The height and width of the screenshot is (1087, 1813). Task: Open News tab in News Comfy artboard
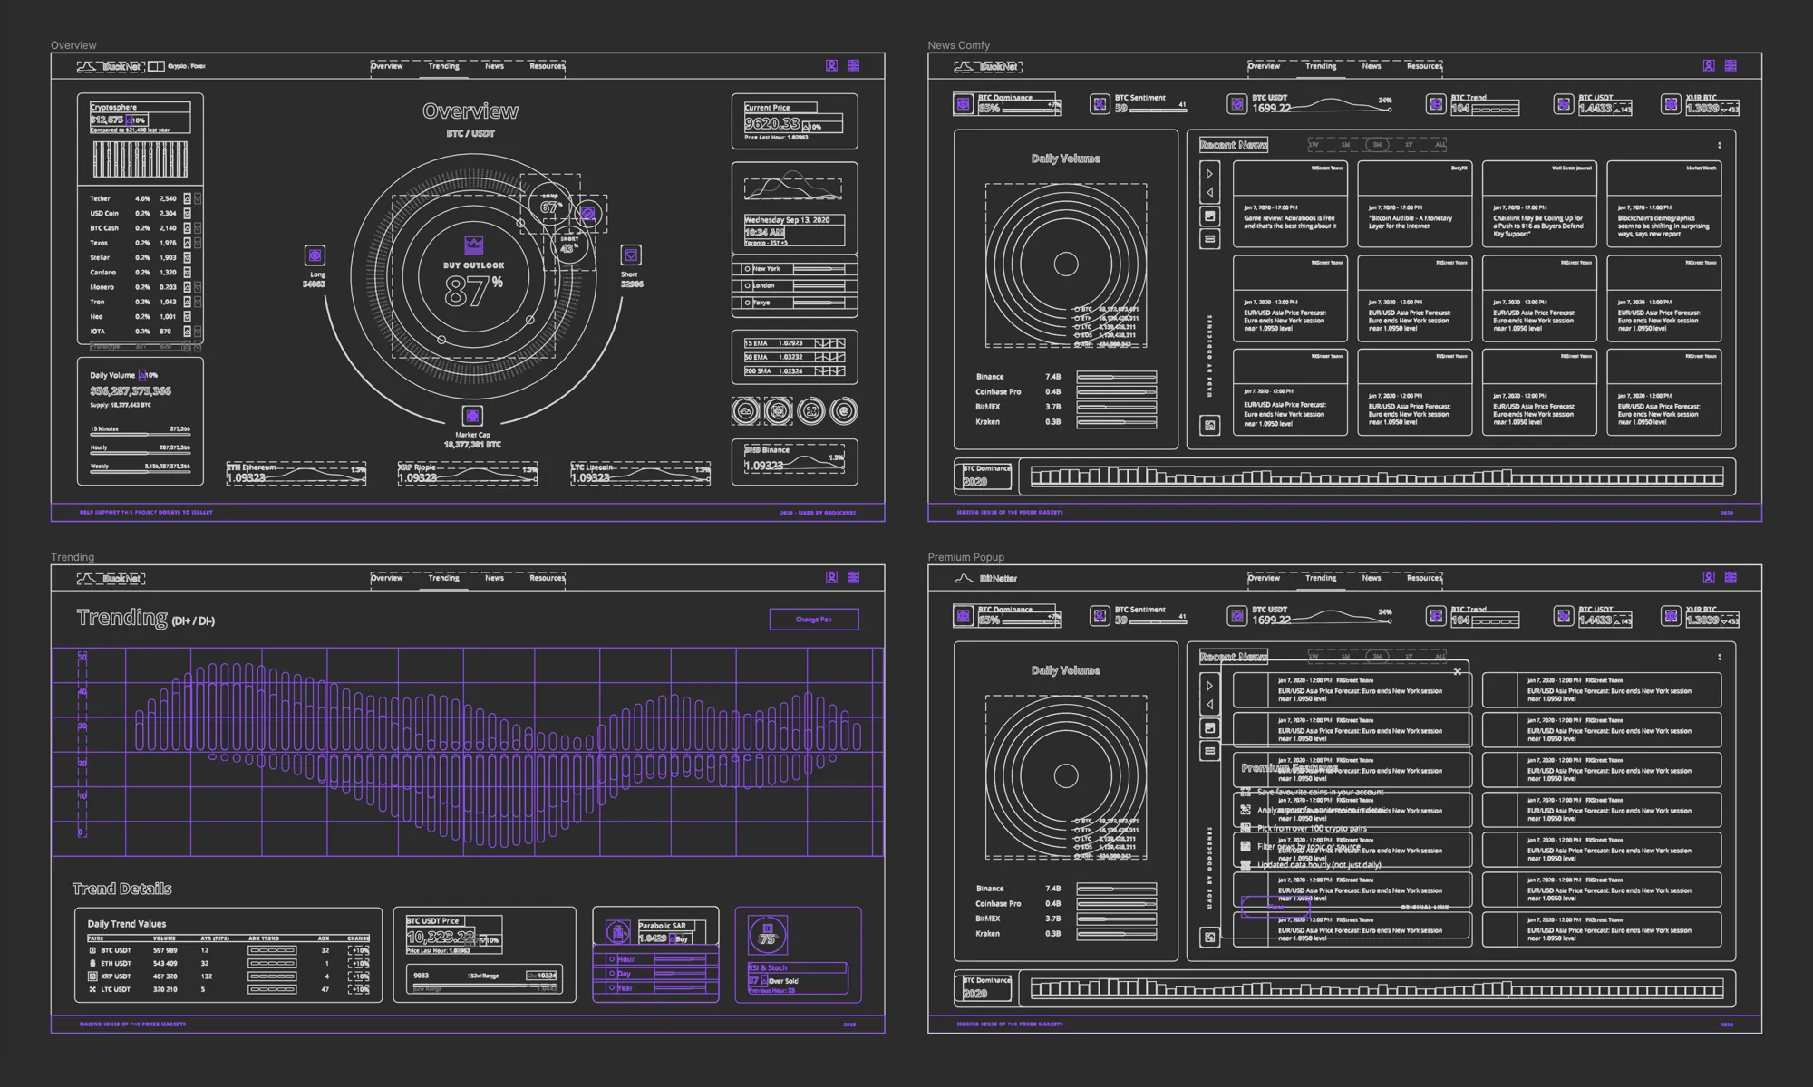[1372, 66]
